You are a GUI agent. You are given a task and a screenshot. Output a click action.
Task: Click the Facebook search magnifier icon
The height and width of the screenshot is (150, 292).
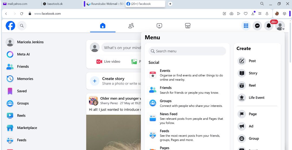tap(22, 26)
